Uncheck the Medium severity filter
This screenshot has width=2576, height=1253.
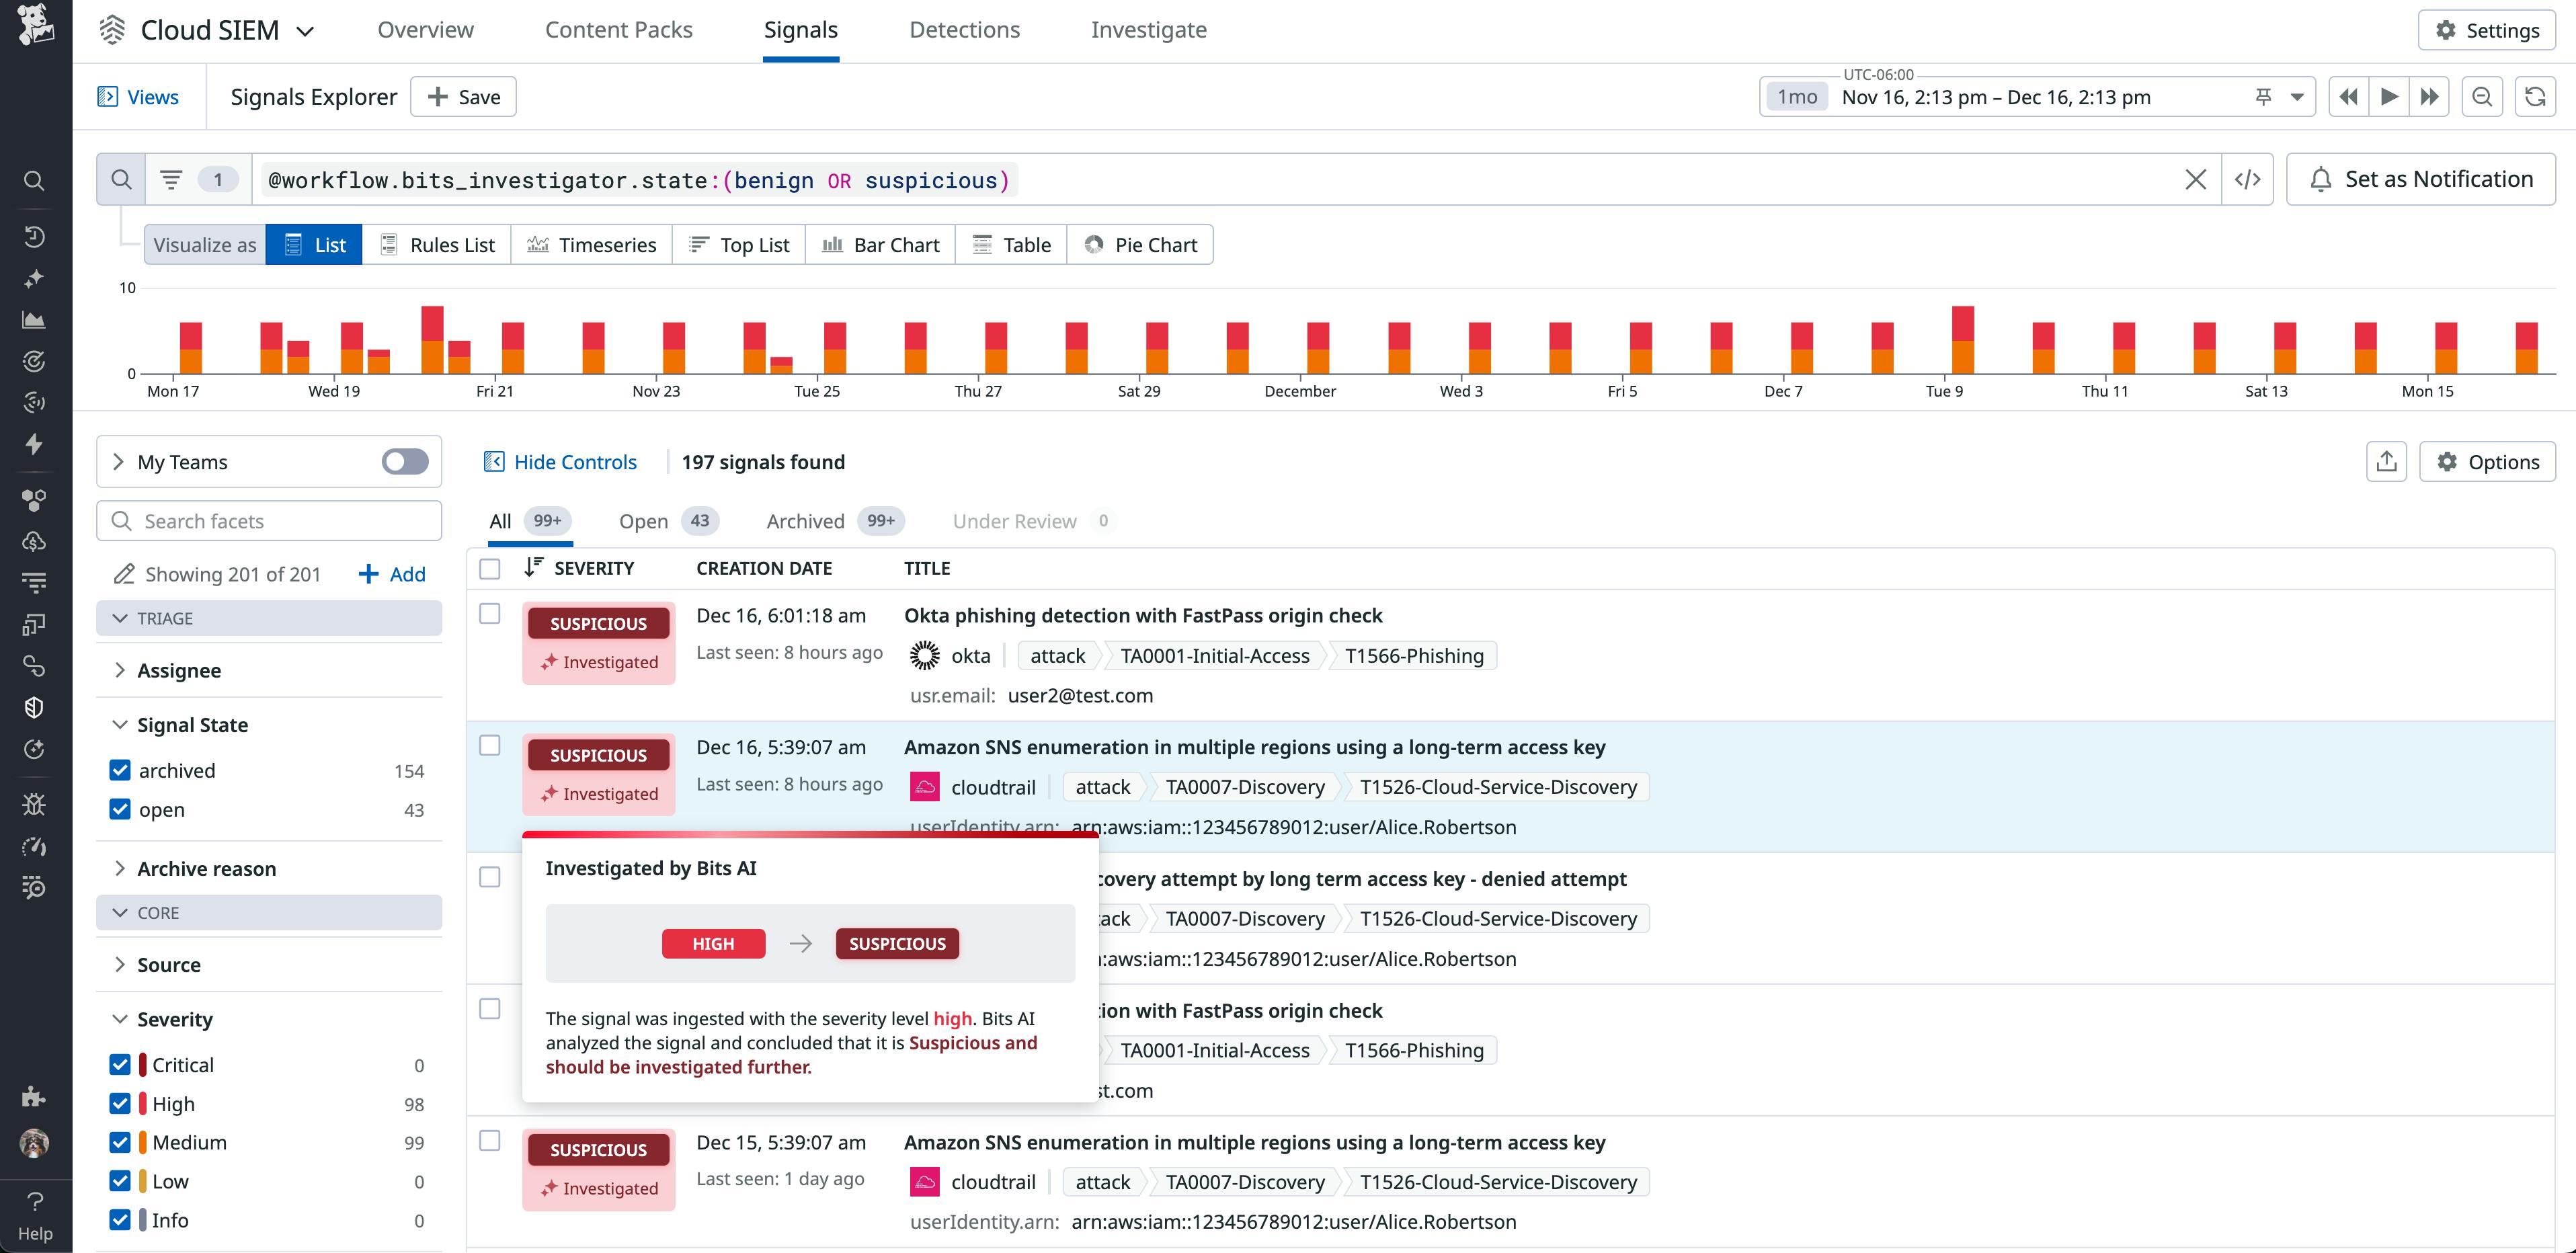coord(120,1142)
